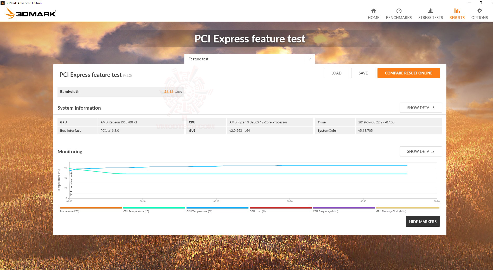
Task: Click the AMD Radeon RX 5700 XT cell
Action: coord(141,122)
